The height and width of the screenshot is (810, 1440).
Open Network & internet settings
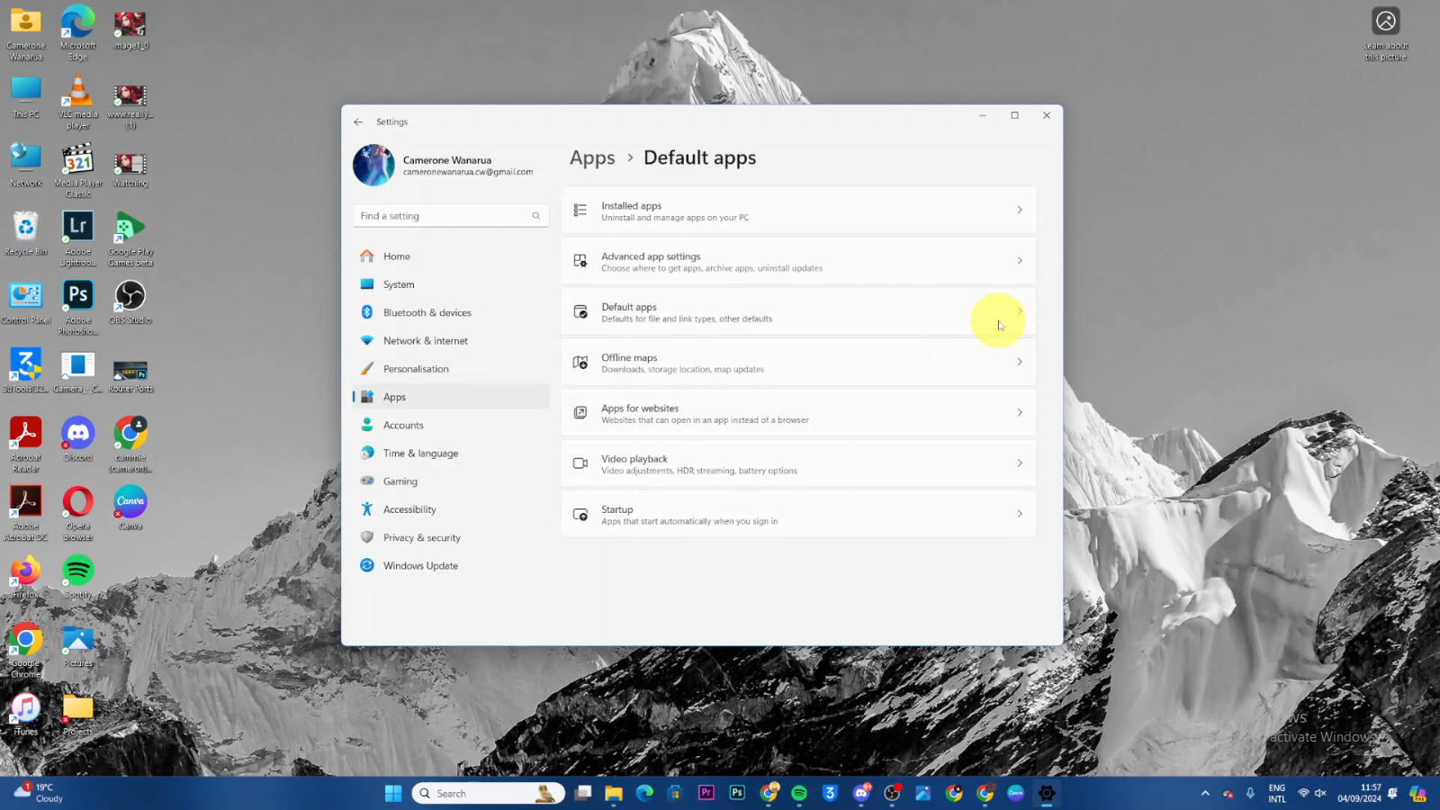pos(451,340)
